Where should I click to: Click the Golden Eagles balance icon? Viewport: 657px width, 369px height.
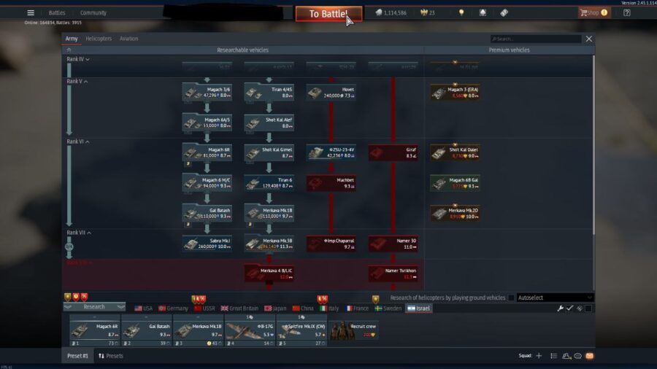click(x=423, y=12)
